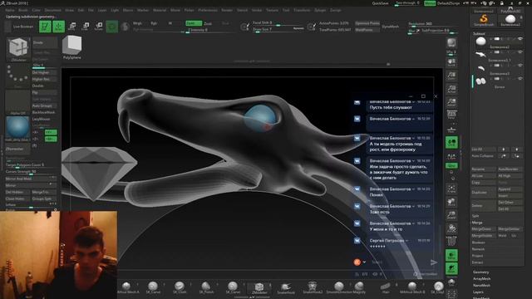
Task: Toggle visibility eye of second subtool
Action: (520, 52)
